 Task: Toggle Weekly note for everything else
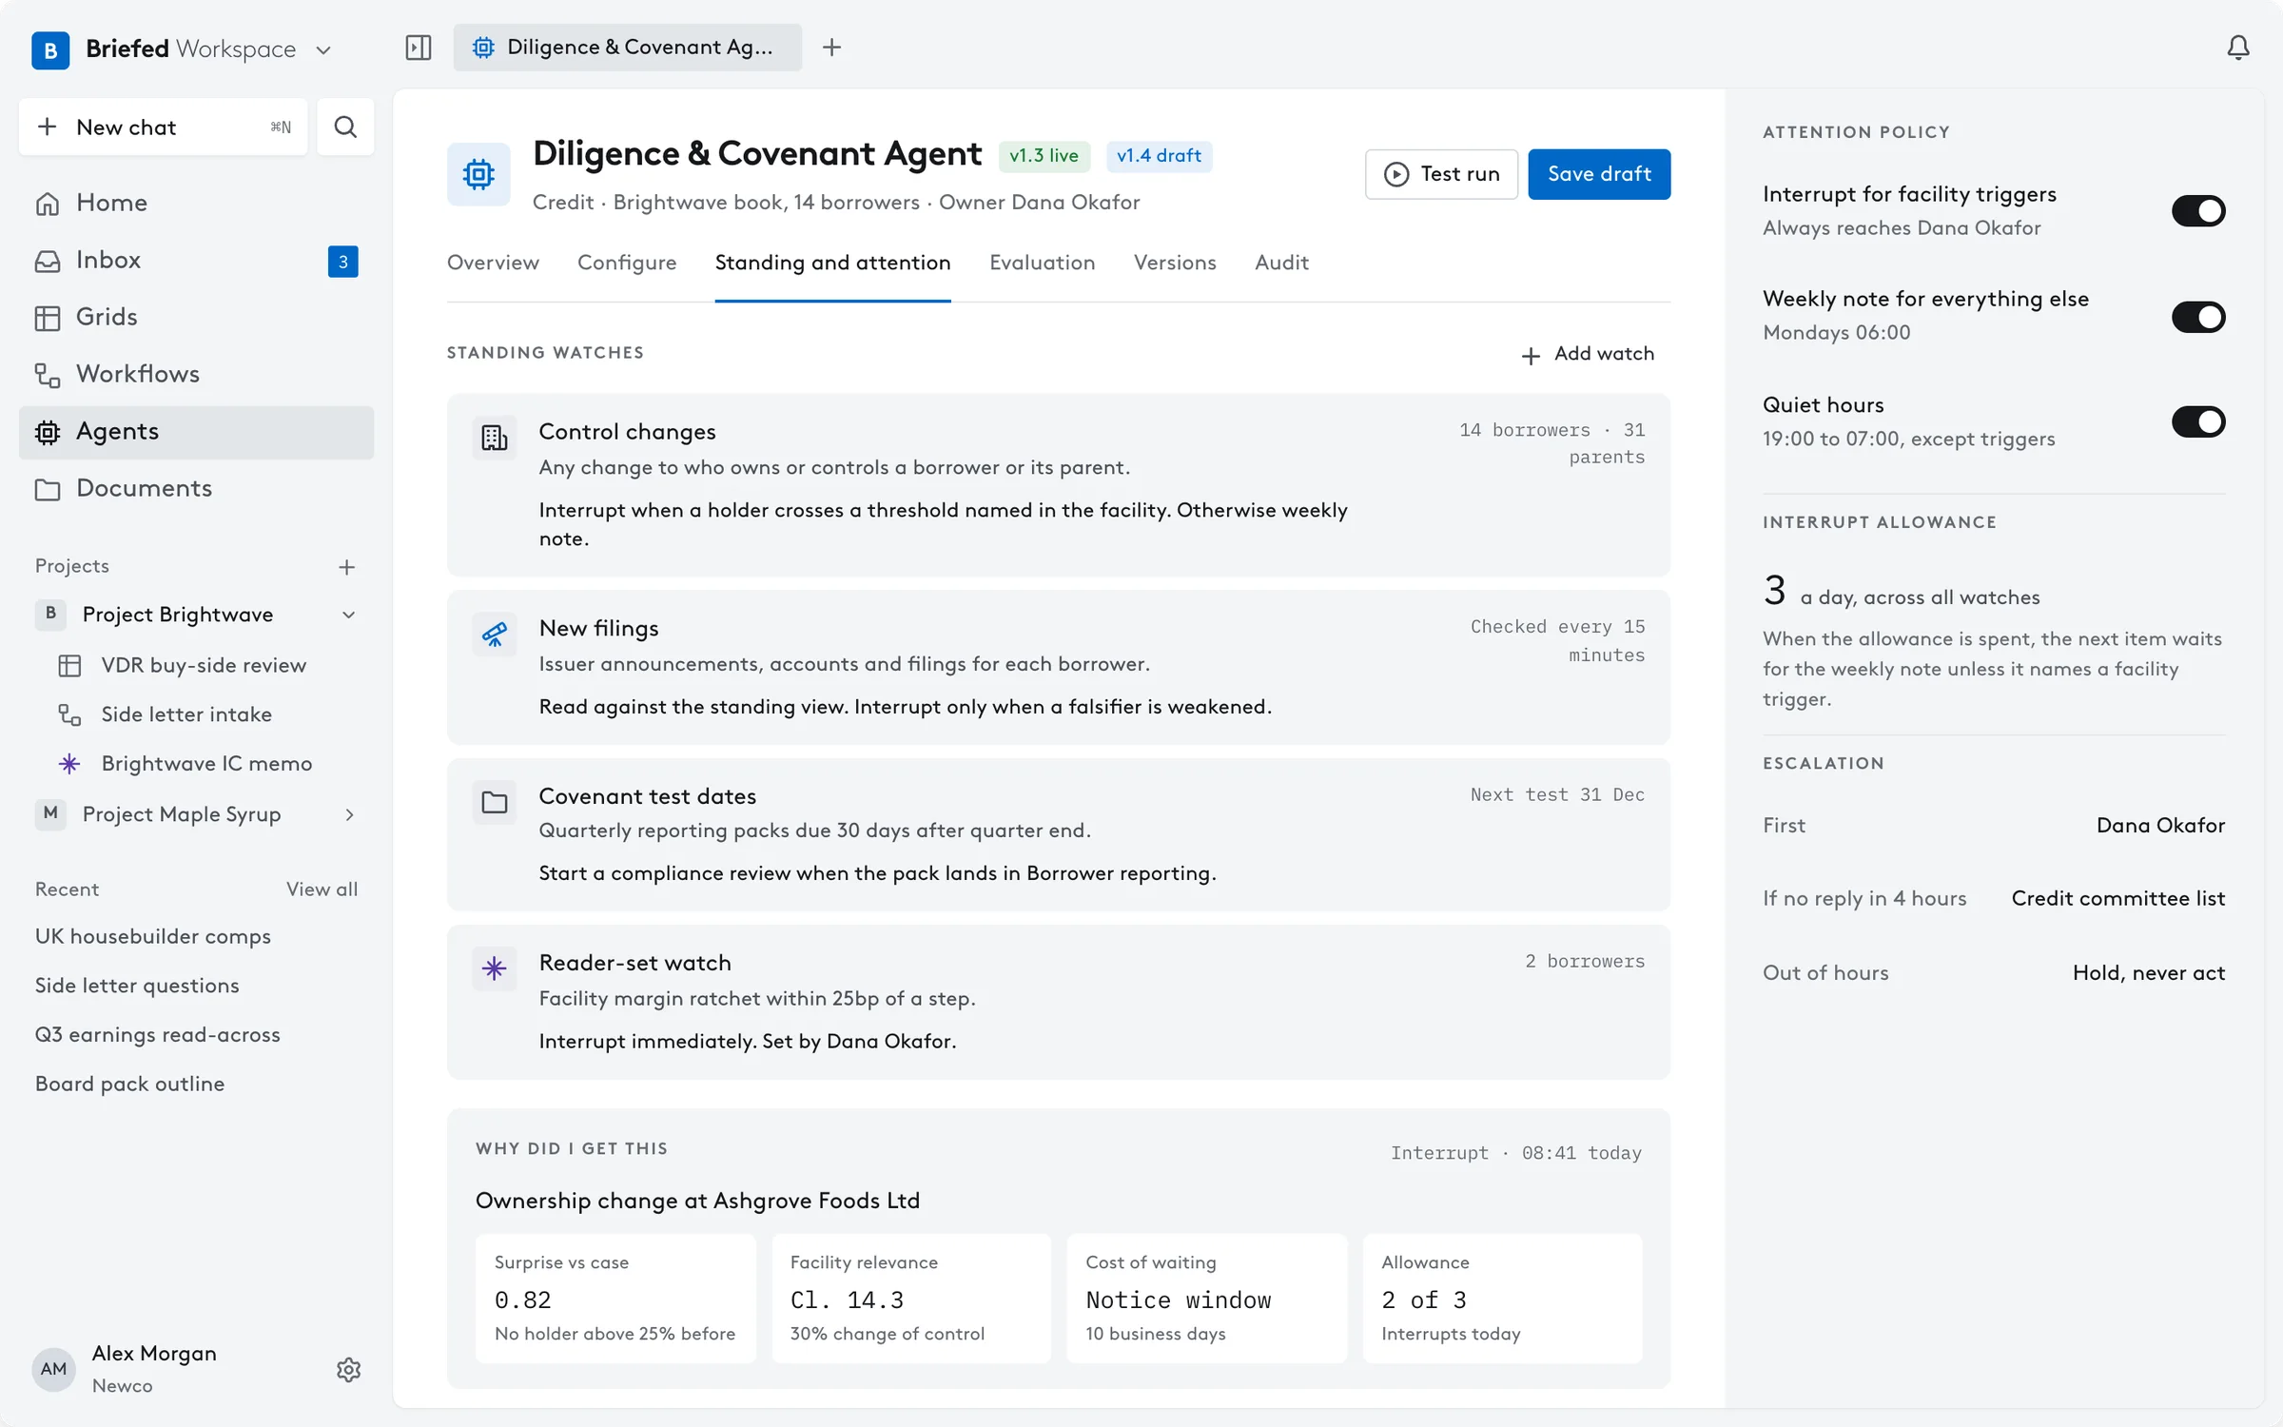2197,316
